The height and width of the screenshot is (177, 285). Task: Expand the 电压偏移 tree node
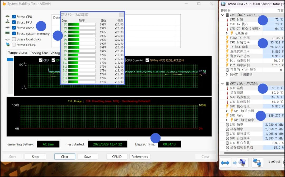(227, 33)
